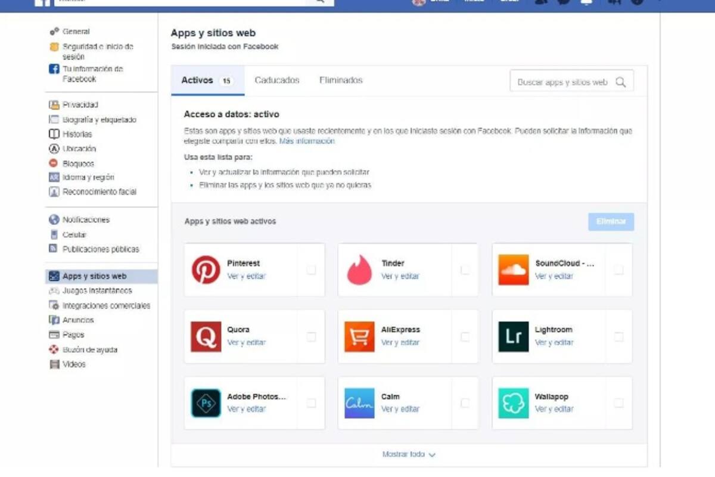Switch to the Caducados tab

[277, 80]
